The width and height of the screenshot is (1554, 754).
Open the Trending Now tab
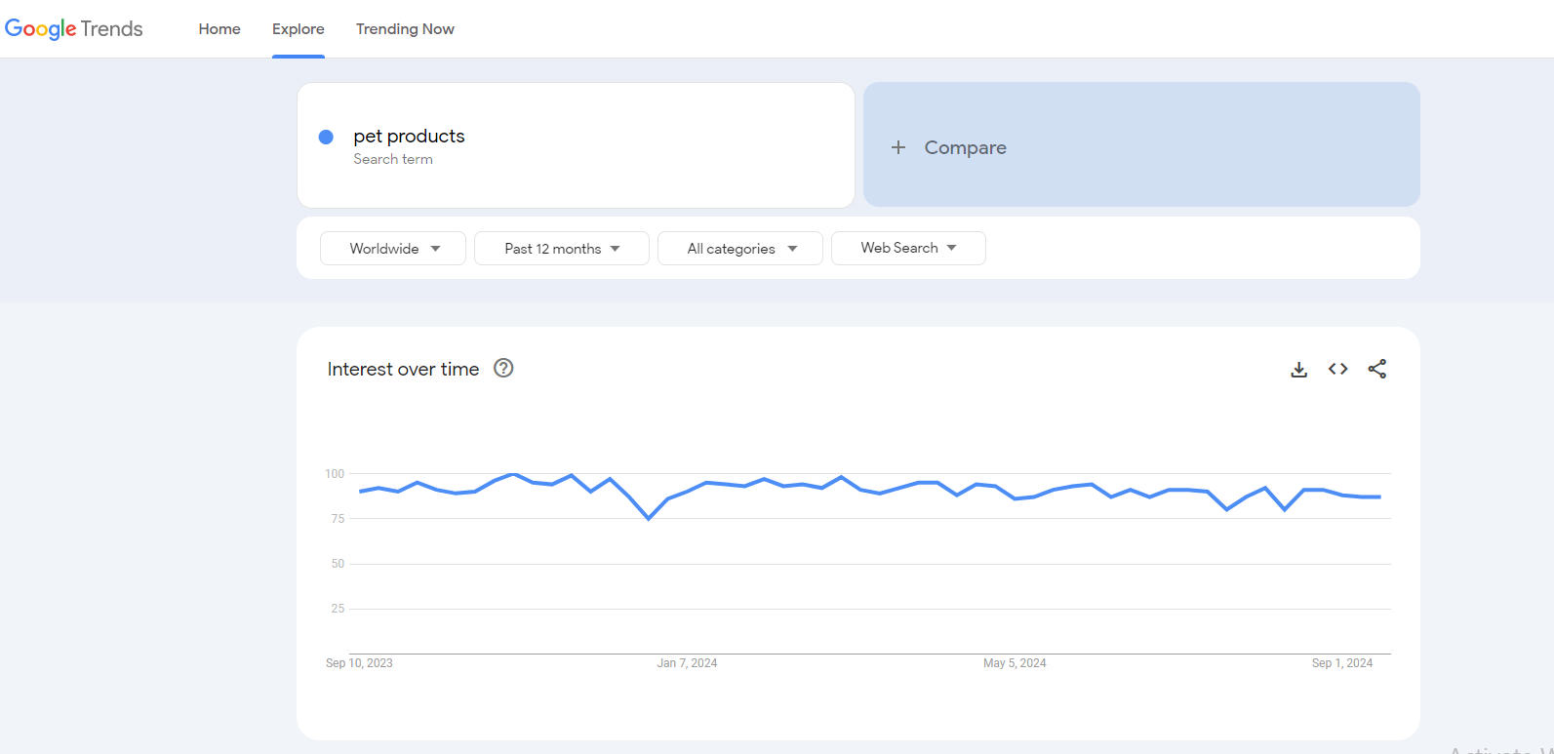(x=405, y=28)
